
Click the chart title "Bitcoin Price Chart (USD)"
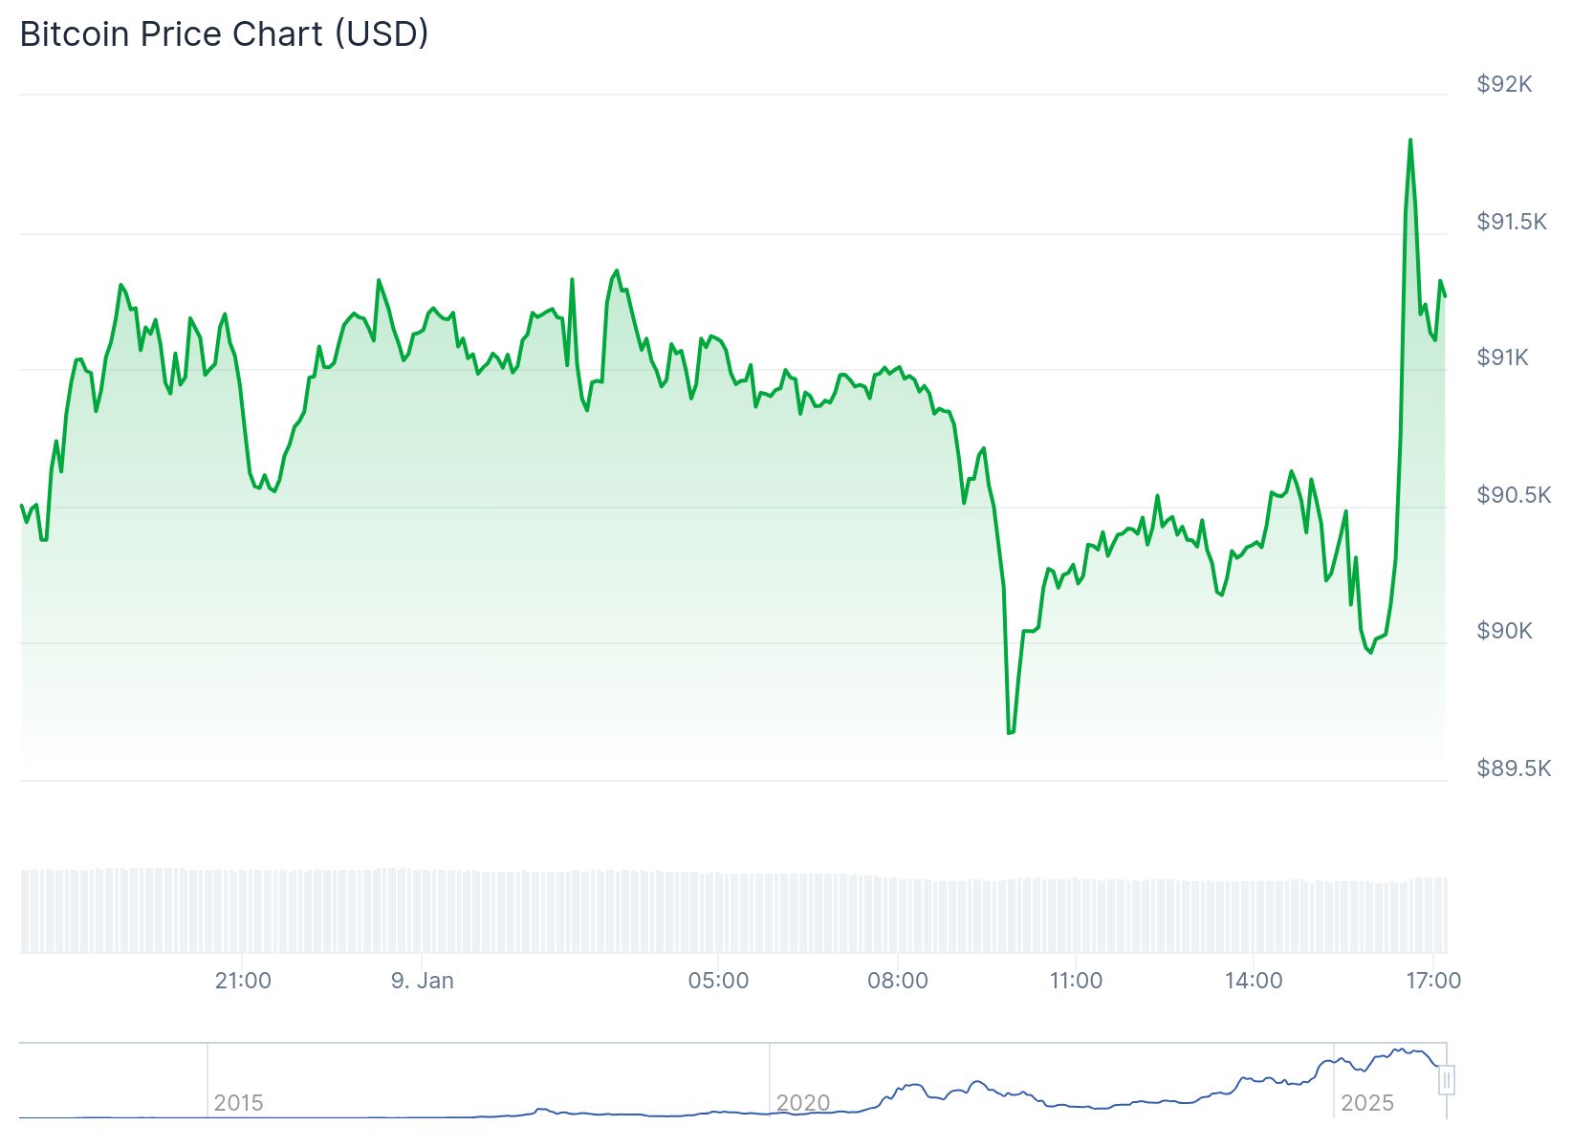pos(224,34)
